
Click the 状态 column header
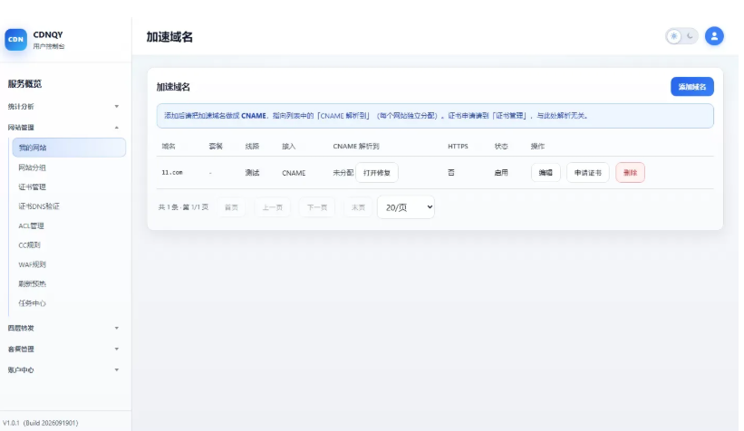(501, 146)
